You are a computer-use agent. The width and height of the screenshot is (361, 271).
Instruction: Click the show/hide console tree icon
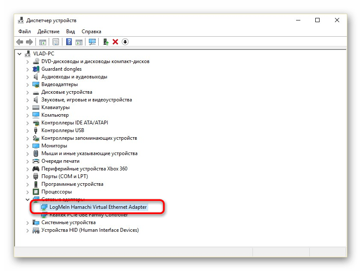(x=42, y=42)
